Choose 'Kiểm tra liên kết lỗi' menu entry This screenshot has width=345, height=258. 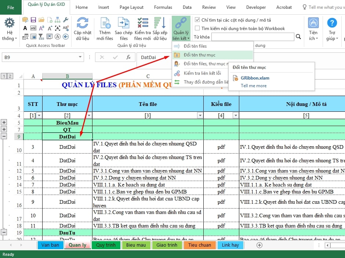pyautogui.click(x=202, y=73)
